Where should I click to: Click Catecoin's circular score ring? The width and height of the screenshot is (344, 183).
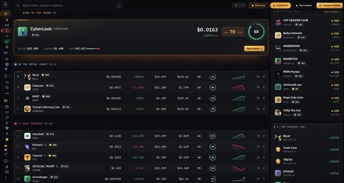pos(212,87)
